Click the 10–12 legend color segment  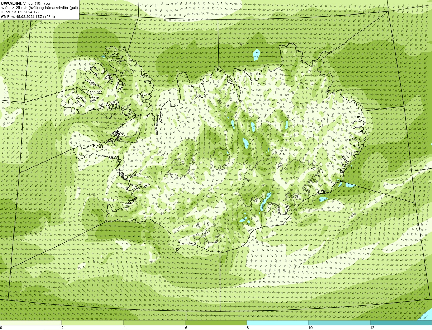pyautogui.click(x=339, y=323)
